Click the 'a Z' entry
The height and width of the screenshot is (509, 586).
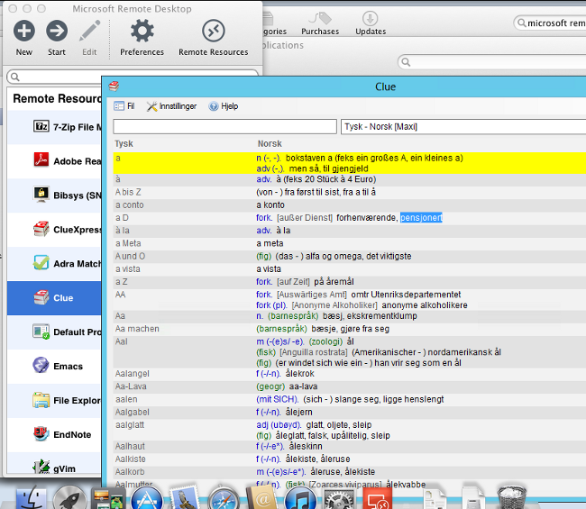122,281
